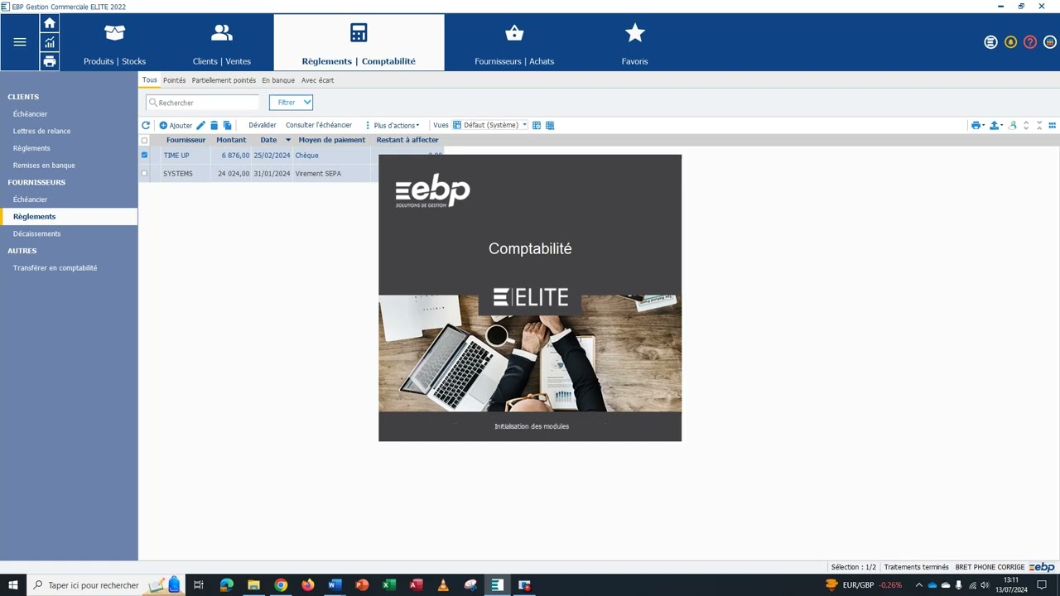
Task: Click the EBP round logo icon in header
Action: point(990,42)
